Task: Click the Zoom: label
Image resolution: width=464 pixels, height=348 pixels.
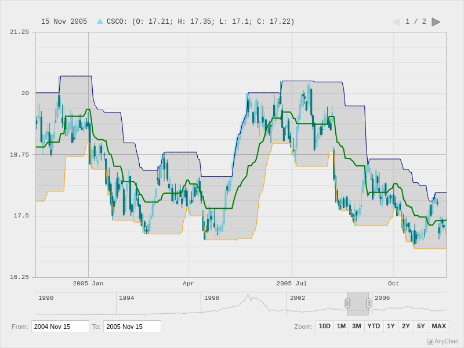Action: pyautogui.click(x=303, y=327)
